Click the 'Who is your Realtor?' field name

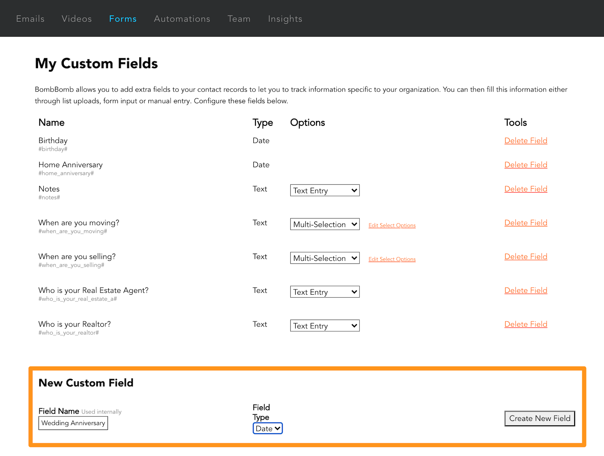click(75, 324)
